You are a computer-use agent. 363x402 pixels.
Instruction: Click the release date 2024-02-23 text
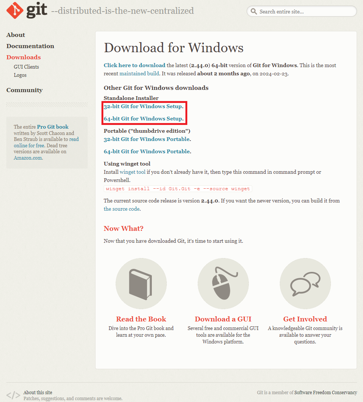coord(273,74)
